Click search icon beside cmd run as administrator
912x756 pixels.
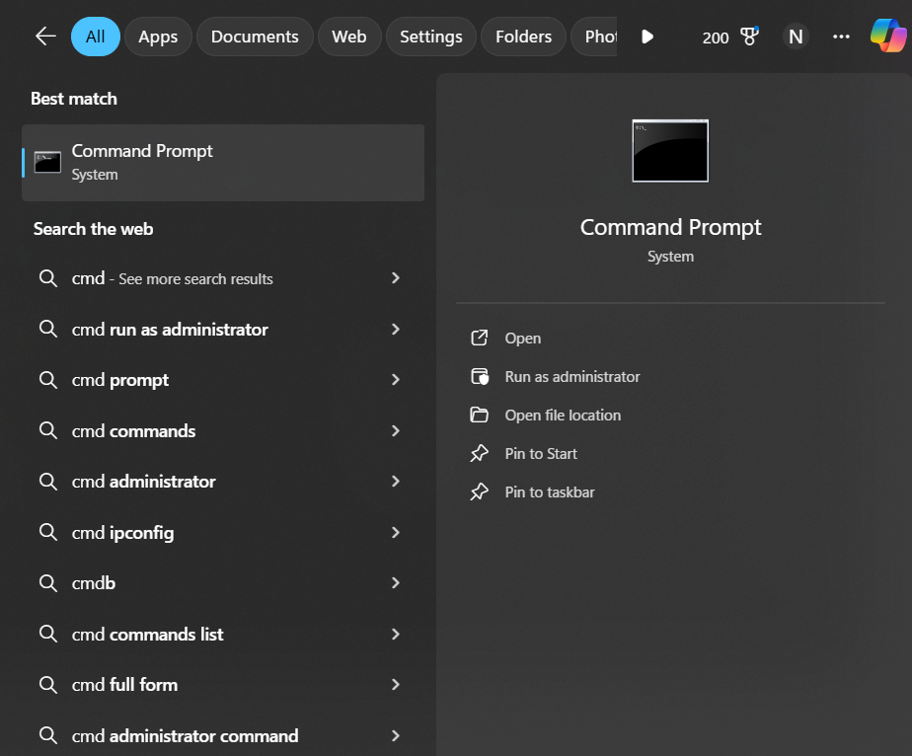tap(47, 330)
